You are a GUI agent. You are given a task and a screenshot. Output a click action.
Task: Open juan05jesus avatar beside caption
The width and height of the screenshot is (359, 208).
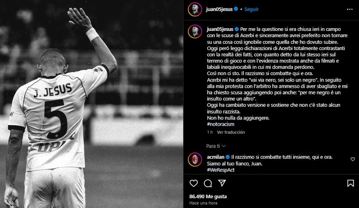click(x=195, y=31)
